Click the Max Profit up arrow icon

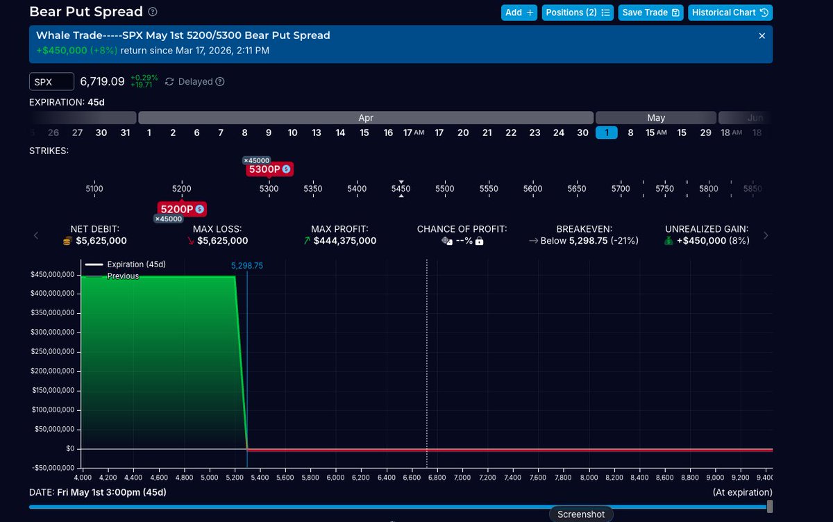coord(308,241)
